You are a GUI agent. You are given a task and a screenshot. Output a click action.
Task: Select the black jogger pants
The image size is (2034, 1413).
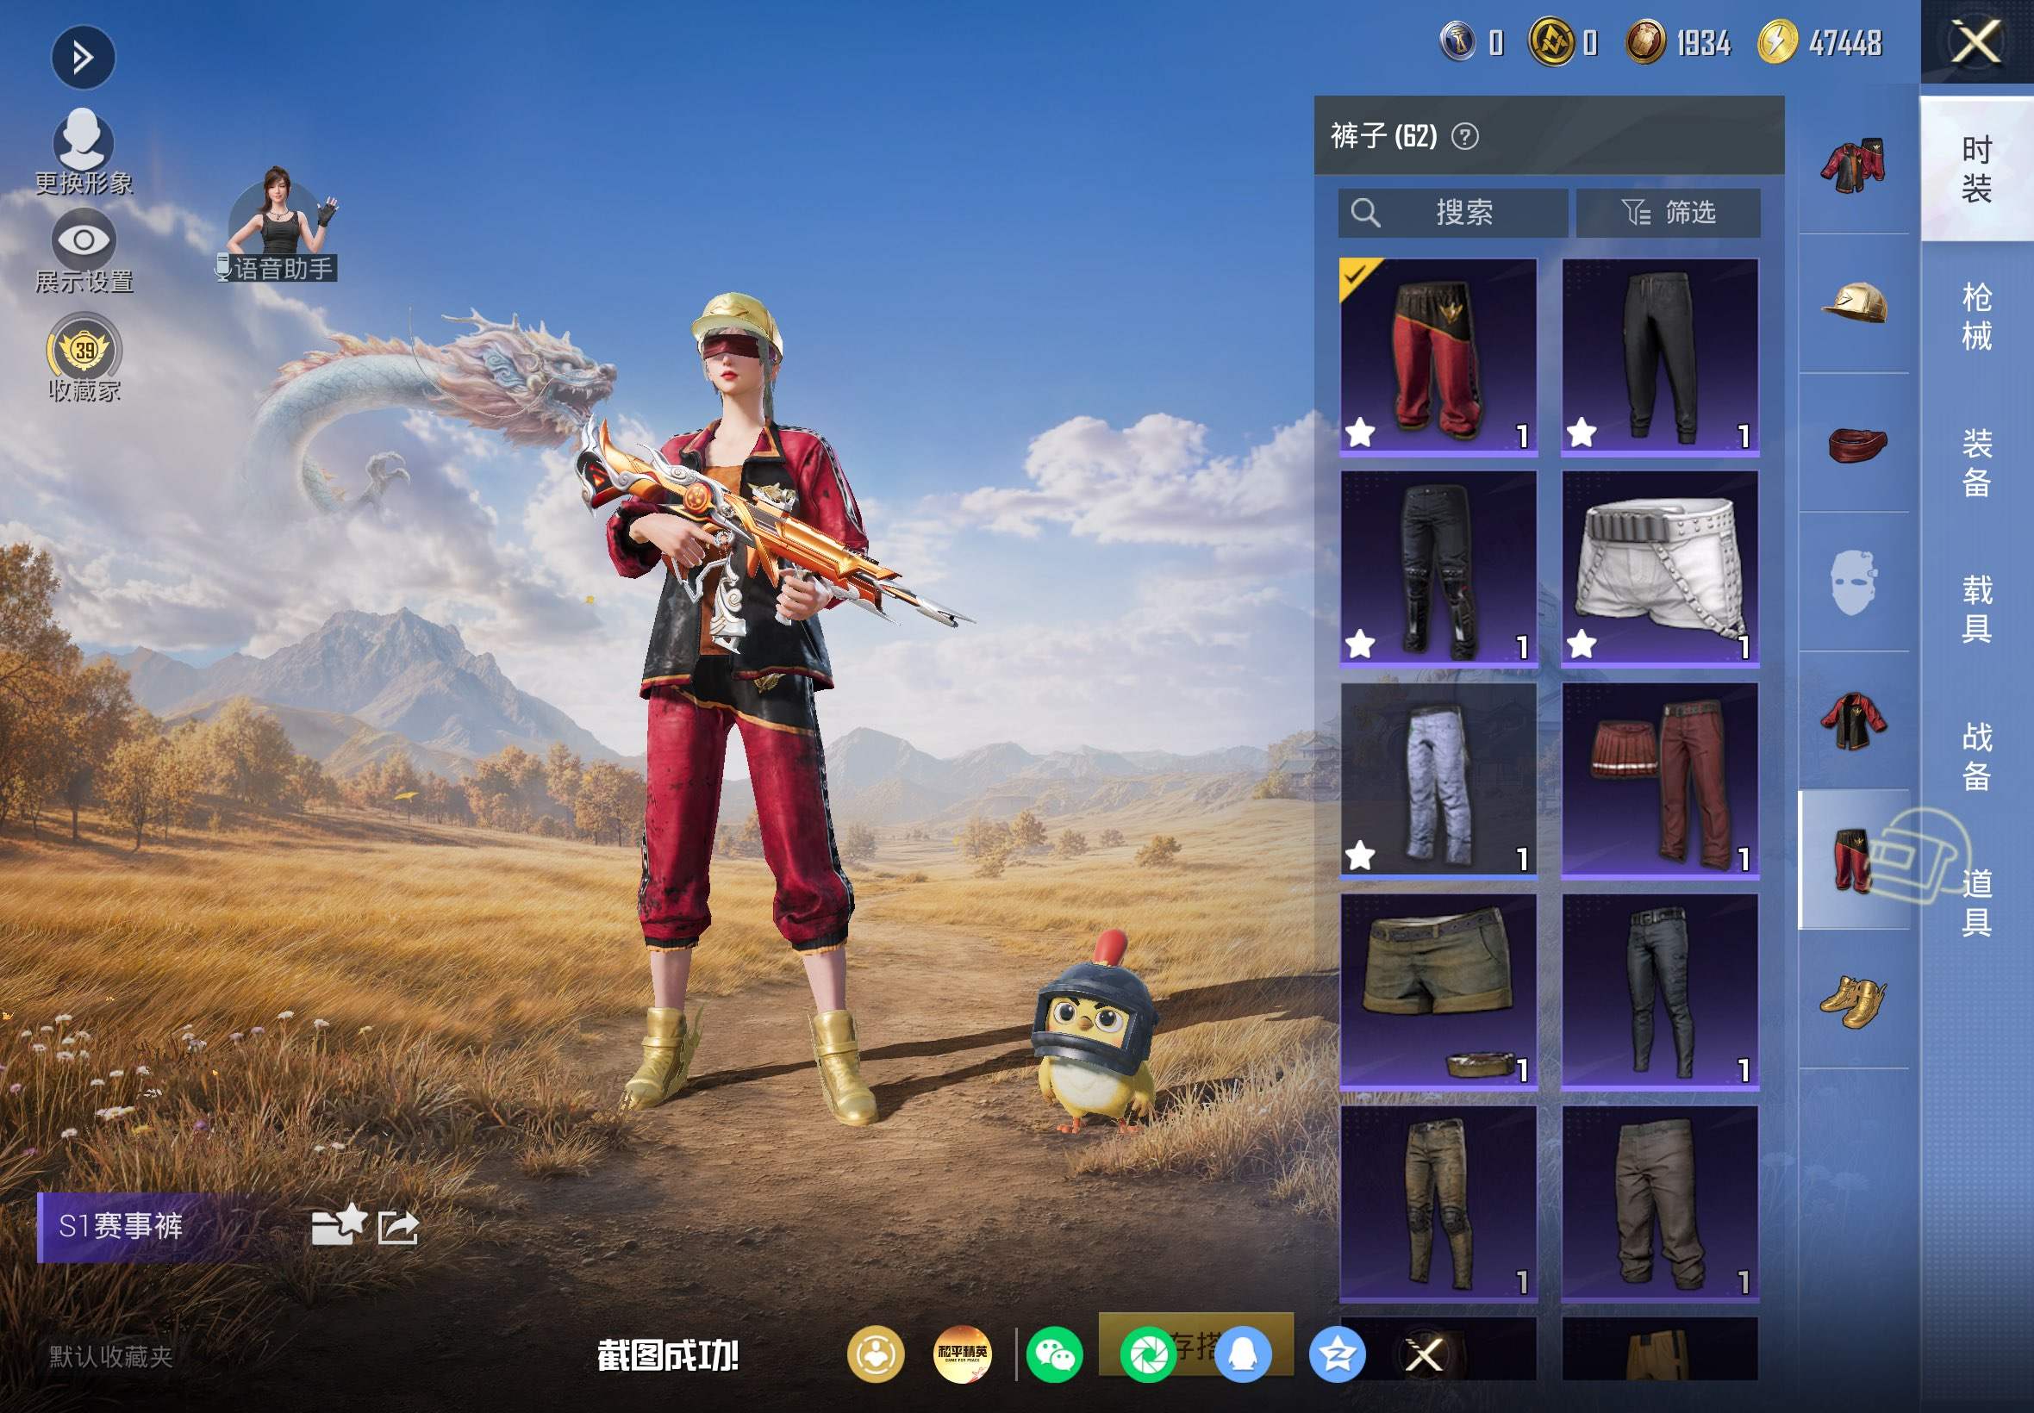coord(1659,357)
